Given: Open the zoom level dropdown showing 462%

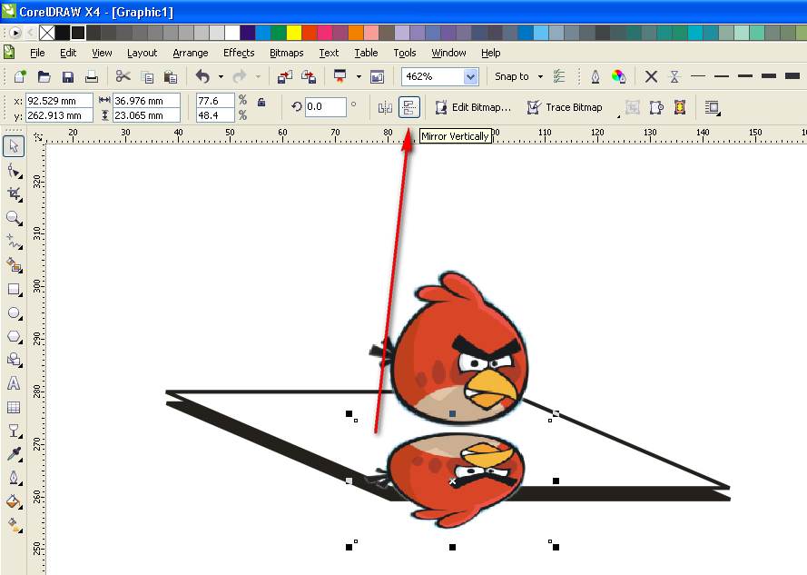Looking at the screenshot, I should [471, 76].
